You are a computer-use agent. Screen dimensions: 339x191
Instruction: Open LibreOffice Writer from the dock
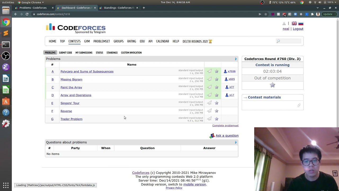coord(6,79)
